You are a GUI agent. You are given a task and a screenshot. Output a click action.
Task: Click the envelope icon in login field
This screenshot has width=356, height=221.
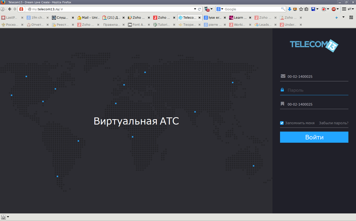tap(283, 76)
